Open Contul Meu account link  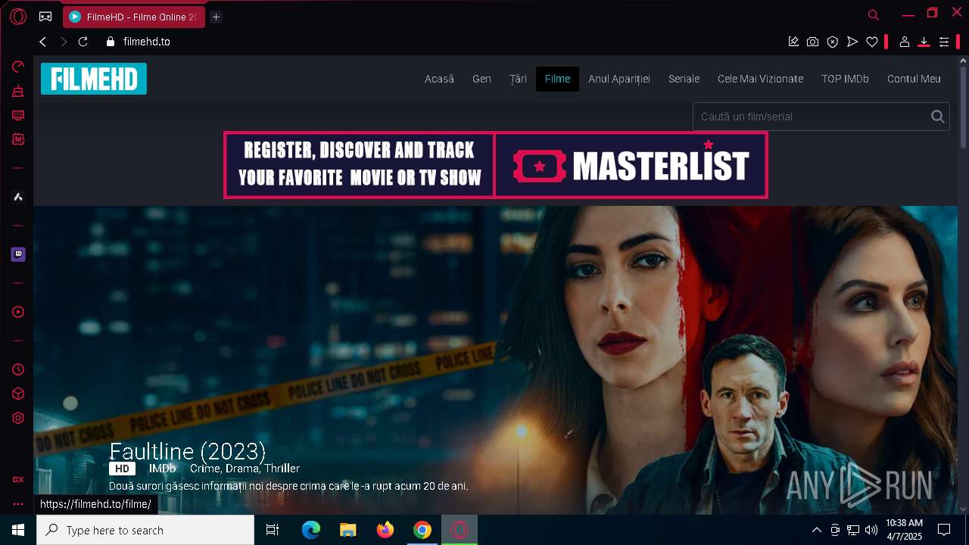(x=914, y=79)
